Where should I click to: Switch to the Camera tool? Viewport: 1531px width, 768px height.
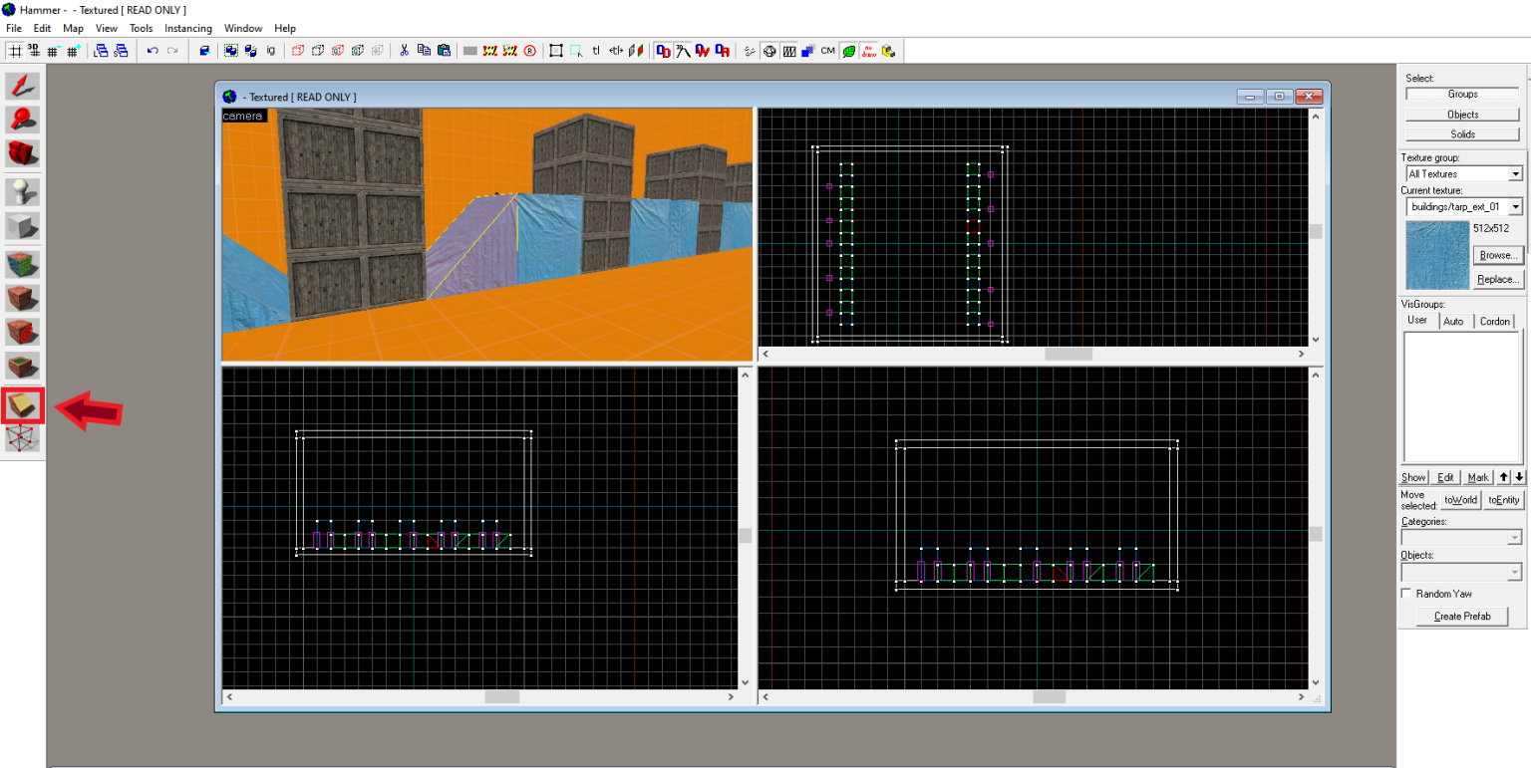tap(22, 153)
